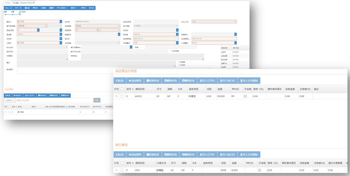Viewport: 350px width, 176px height.
Task: Click 附件 (Attachment) paperclip button
Action: [x=83, y=8]
